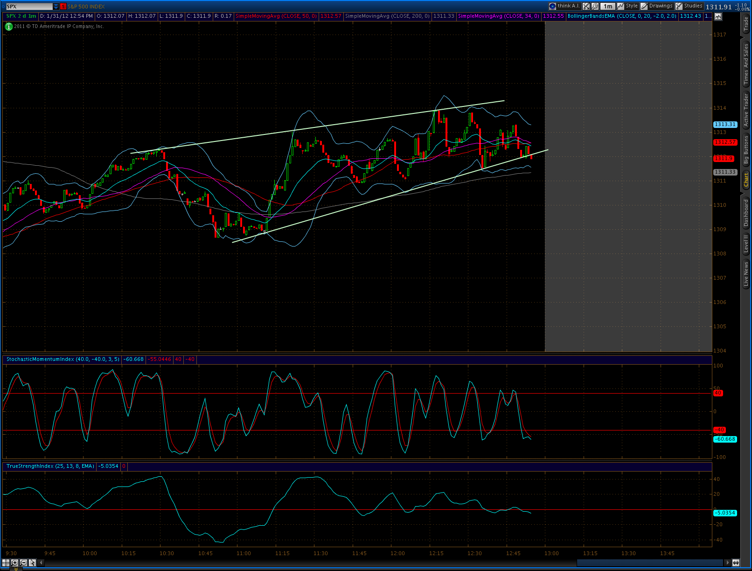Click the -5.0354 TSI value bubble
Viewport: 752px width, 571px height.
click(725, 513)
